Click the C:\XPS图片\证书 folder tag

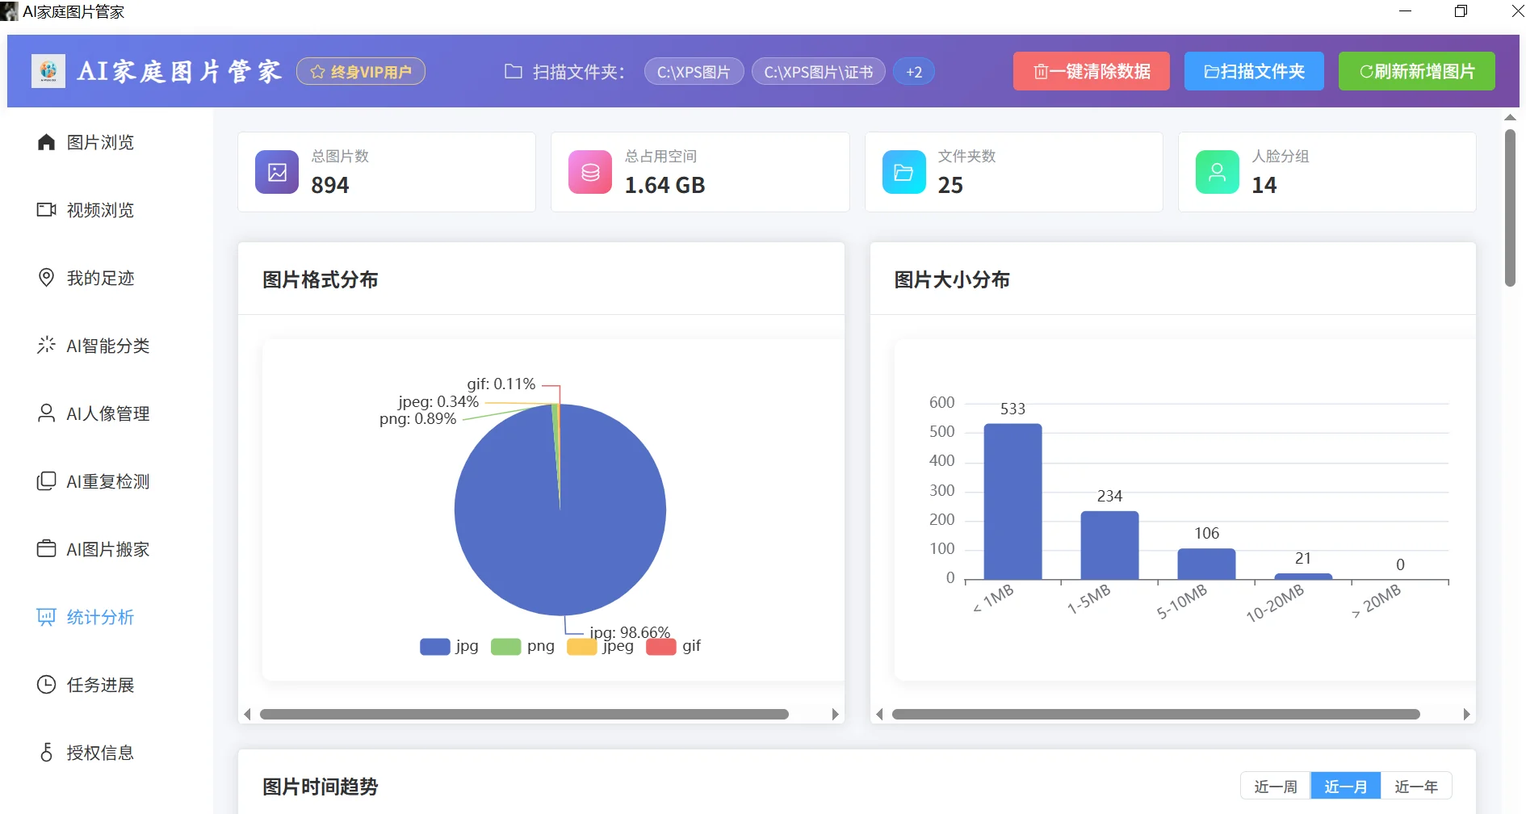pos(819,72)
